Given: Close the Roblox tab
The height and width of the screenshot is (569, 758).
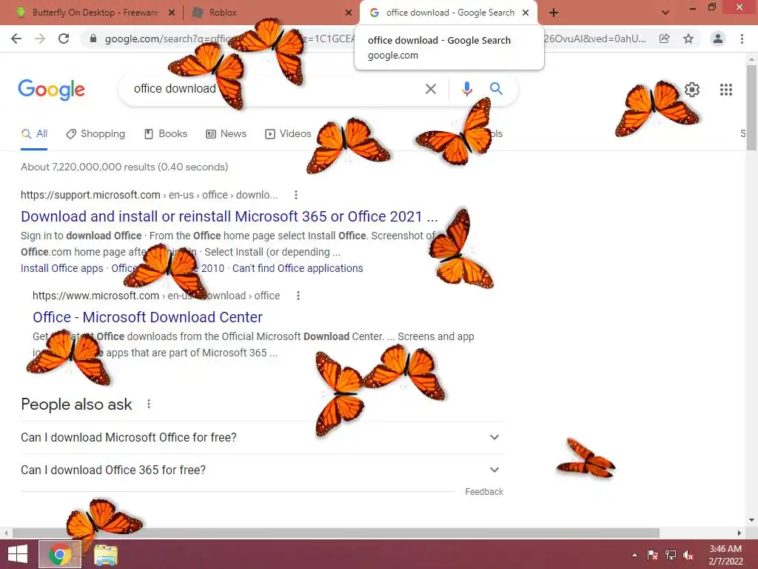Looking at the screenshot, I should click(349, 13).
